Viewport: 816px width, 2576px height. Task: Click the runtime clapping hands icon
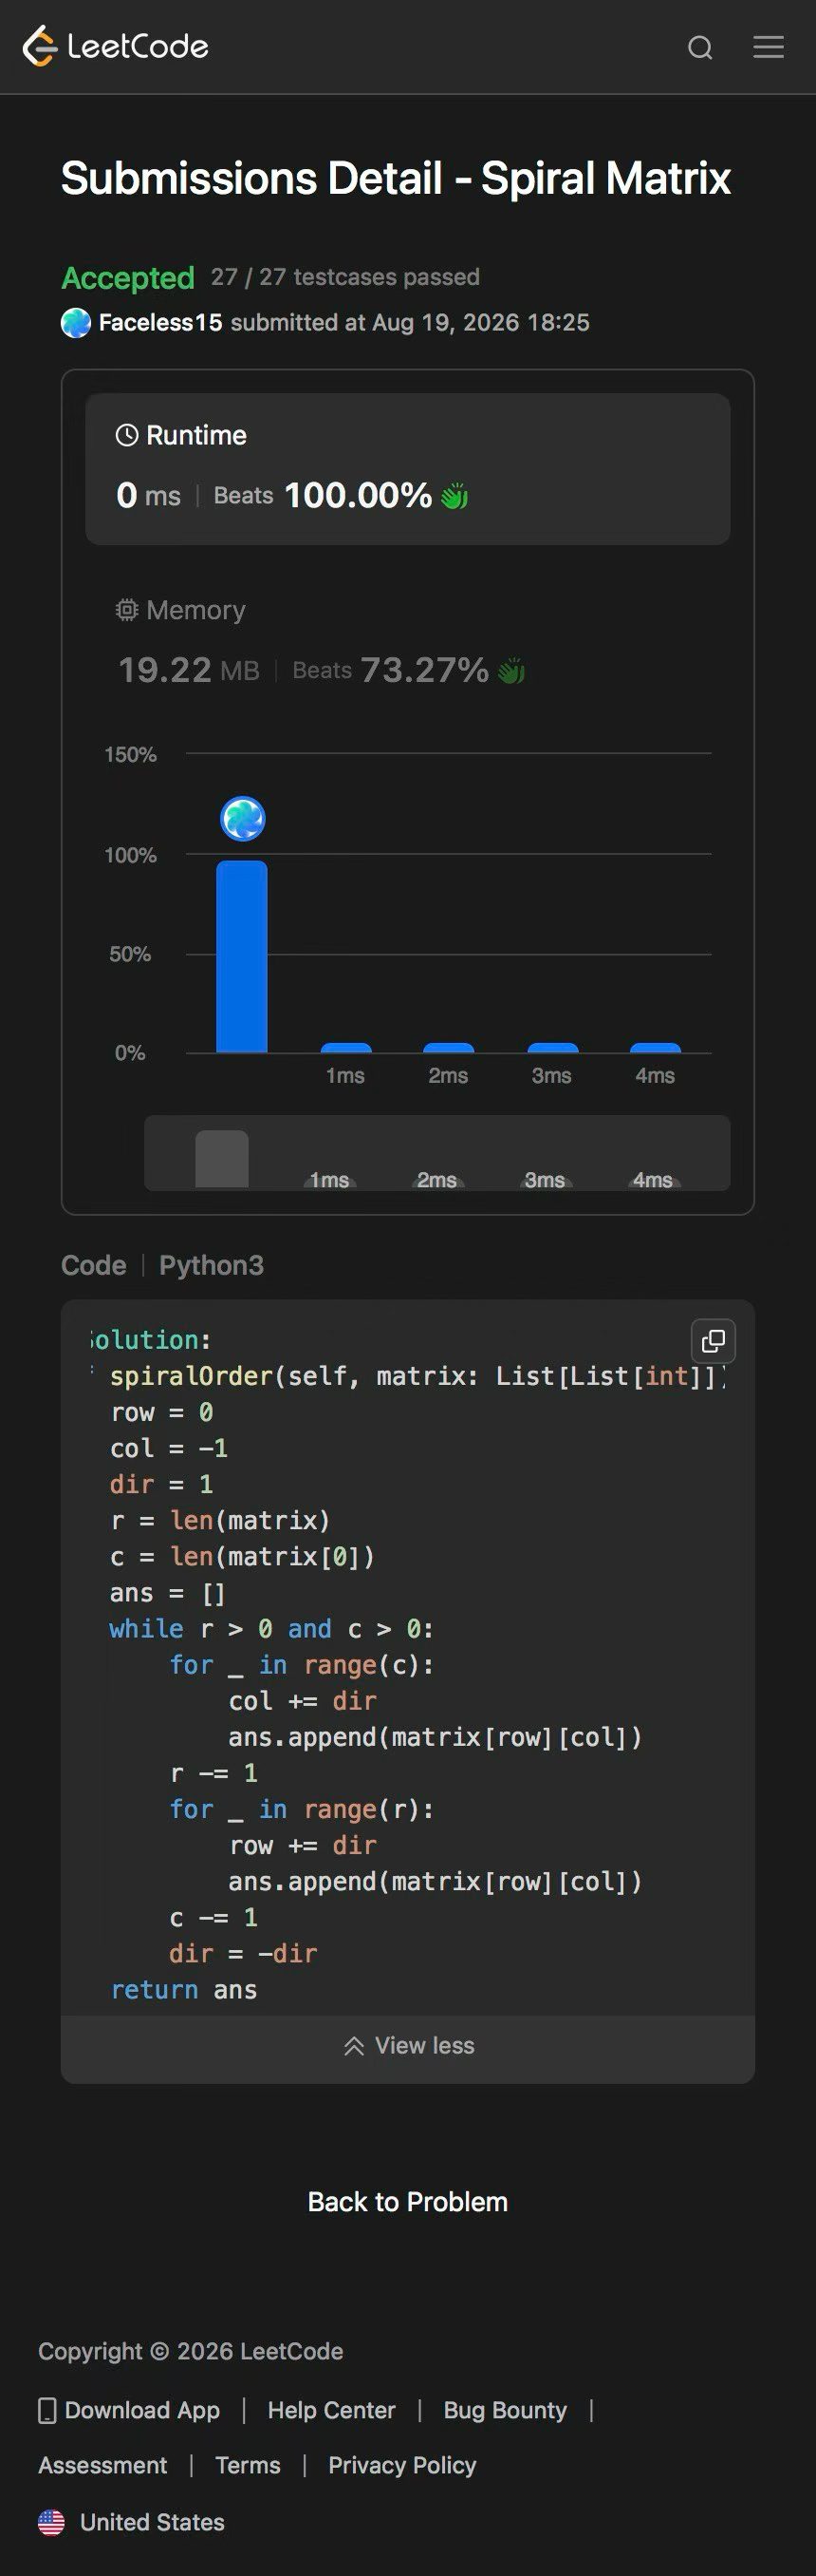coord(454,495)
